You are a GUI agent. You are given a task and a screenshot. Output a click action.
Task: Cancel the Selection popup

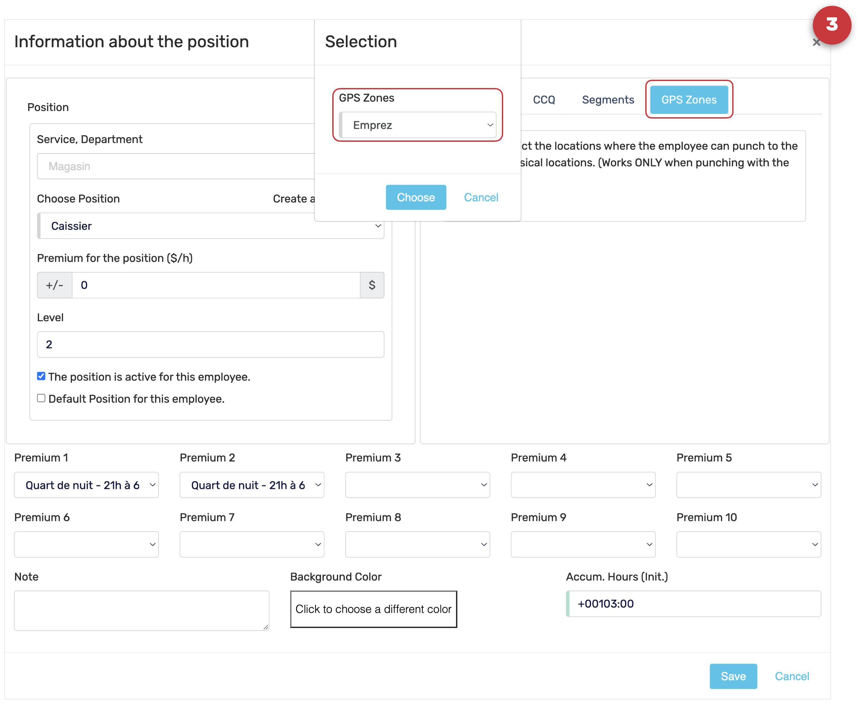pyautogui.click(x=481, y=198)
